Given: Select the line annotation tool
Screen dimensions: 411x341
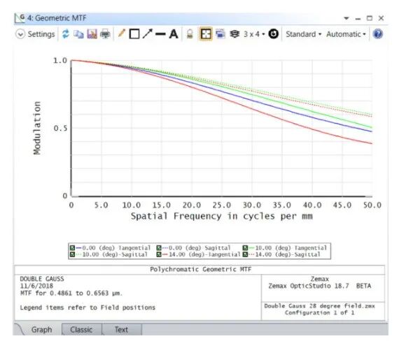Looking at the screenshot, I should [160, 34].
